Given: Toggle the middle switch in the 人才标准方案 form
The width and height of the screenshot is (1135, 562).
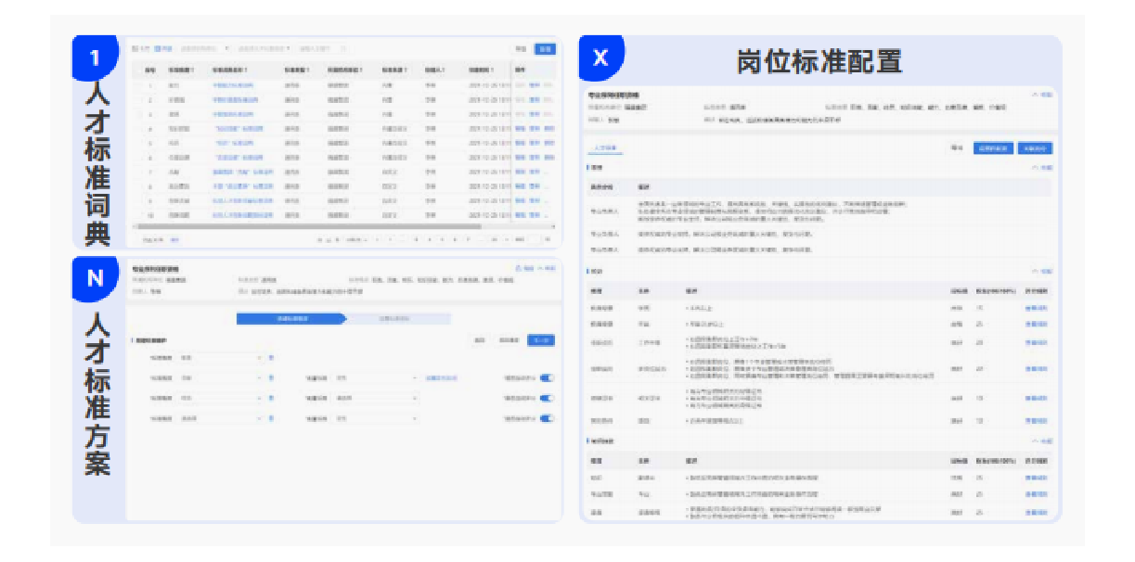Looking at the screenshot, I should (x=548, y=398).
